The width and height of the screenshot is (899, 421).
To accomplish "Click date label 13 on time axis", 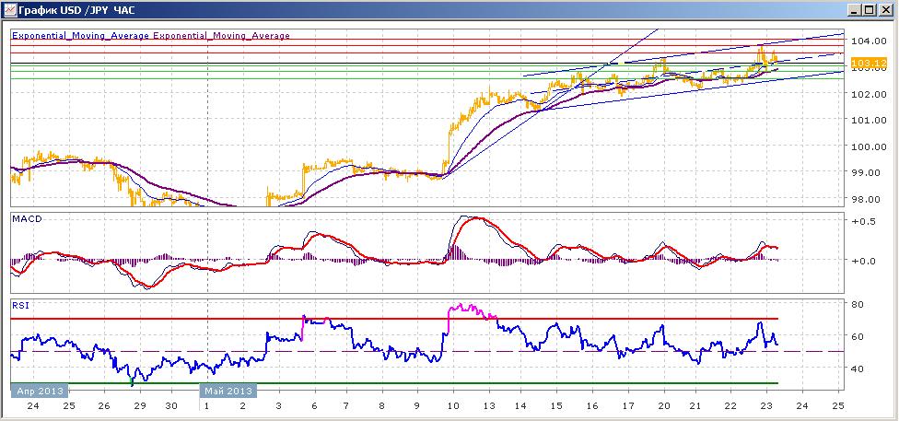I will click(x=488, y=405).
